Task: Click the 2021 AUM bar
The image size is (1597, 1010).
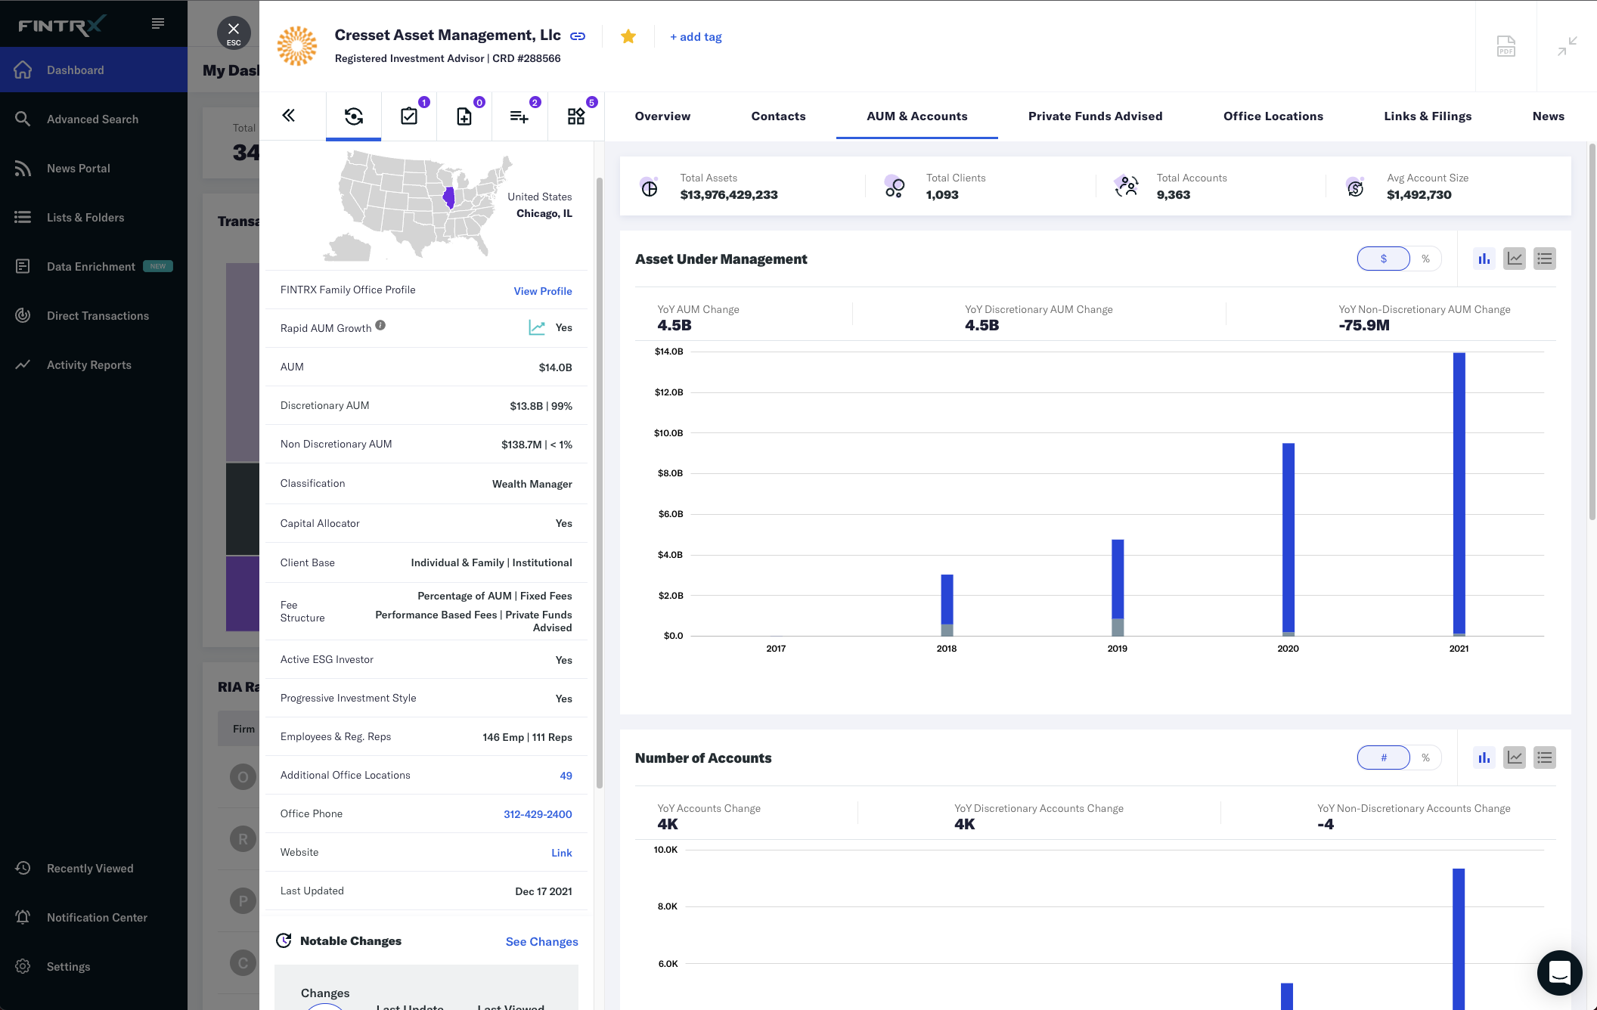Action: 1459,494
